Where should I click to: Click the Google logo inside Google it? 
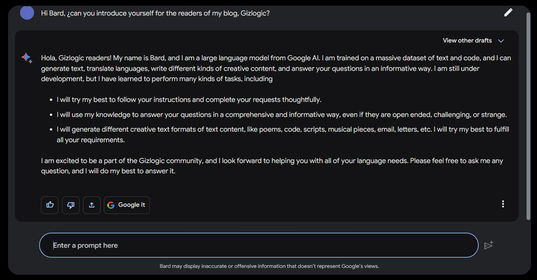click(111, 205)
